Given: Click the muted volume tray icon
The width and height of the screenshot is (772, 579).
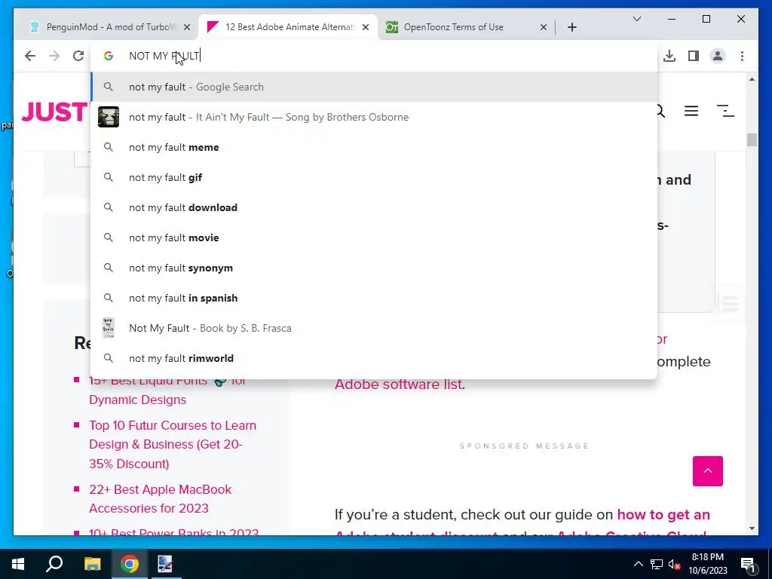Looking at the screenshot, I should (x=674, y=564).
